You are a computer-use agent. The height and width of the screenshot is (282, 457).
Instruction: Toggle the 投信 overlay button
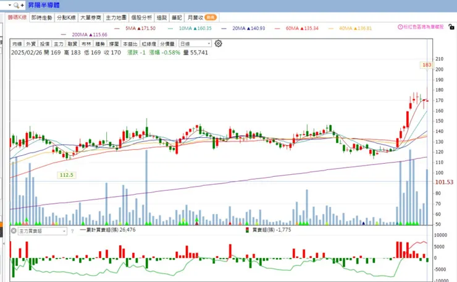(44, 44)
